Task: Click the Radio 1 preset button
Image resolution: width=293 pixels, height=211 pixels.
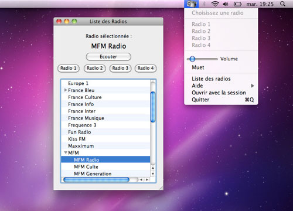Action: [x=69, y=68]
